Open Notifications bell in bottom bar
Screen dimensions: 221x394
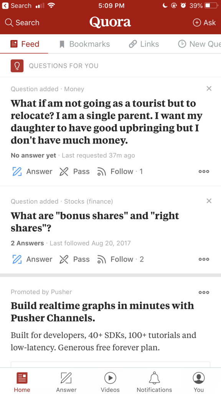(x=154, y=382)
